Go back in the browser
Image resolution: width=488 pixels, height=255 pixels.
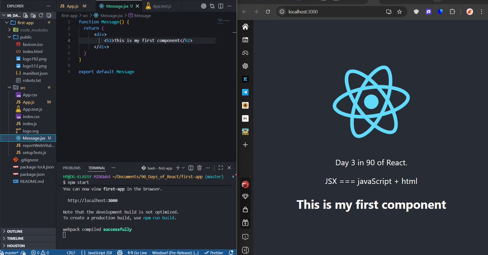(244, 11)
